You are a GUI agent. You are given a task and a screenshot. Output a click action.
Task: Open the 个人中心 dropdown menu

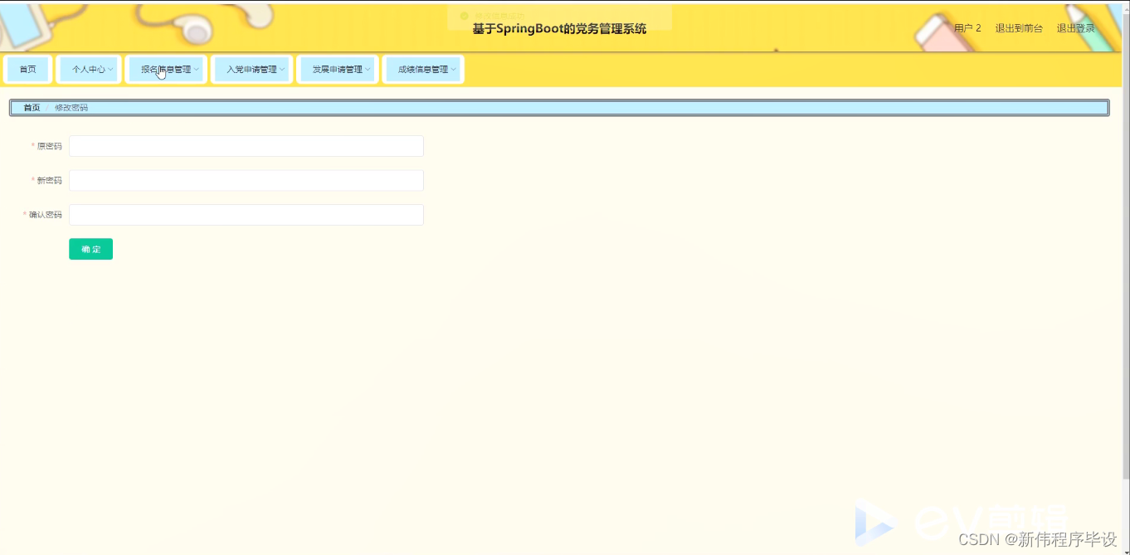click(x=88, y=69)
